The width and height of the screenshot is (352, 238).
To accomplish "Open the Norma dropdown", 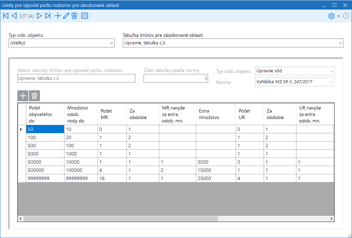I will pos(331,82).
